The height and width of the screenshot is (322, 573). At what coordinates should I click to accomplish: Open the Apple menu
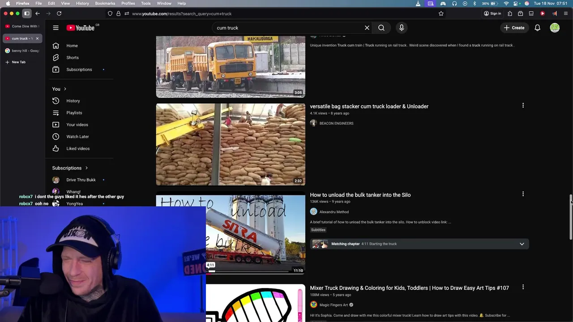pyautogui.click(x=8, y=3)
